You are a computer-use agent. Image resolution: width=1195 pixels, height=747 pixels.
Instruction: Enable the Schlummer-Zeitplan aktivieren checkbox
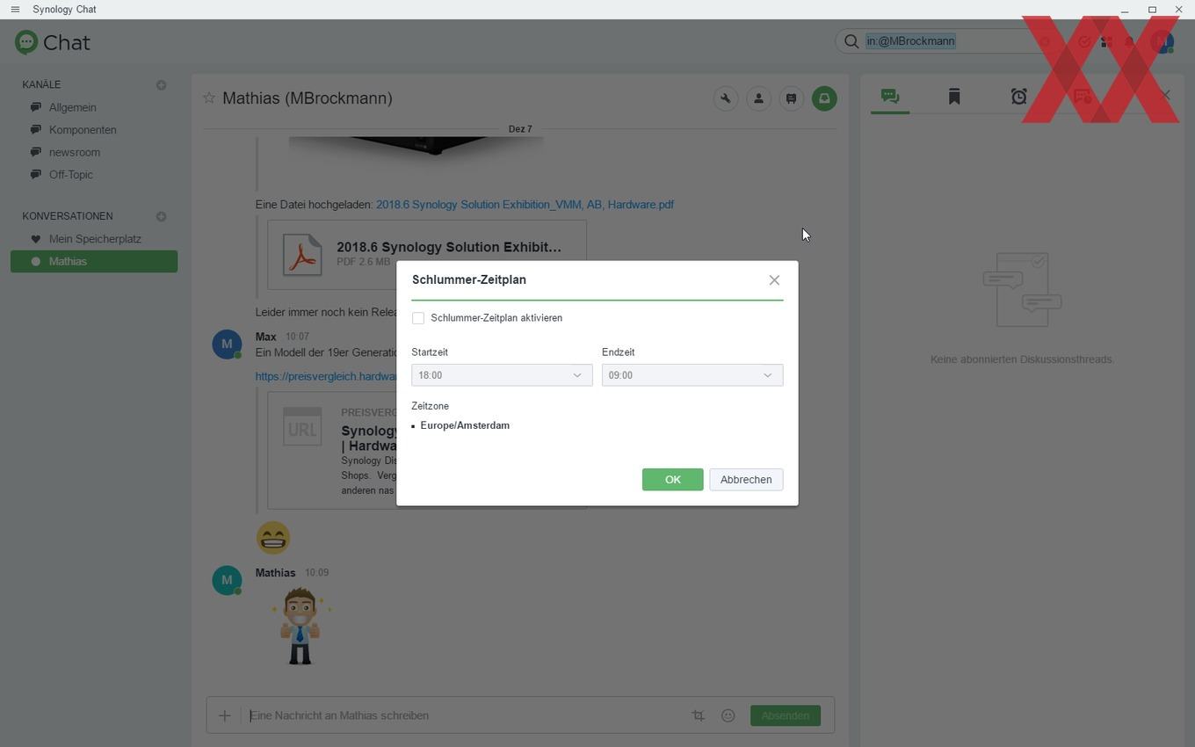point(418,318)
